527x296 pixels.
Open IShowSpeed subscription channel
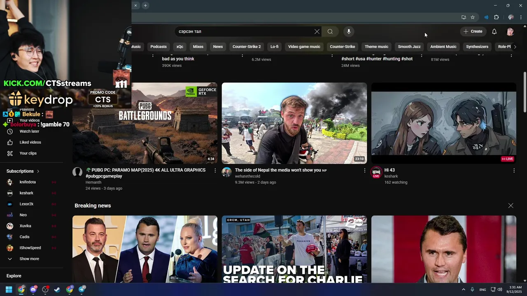click(x=31, y=248)
